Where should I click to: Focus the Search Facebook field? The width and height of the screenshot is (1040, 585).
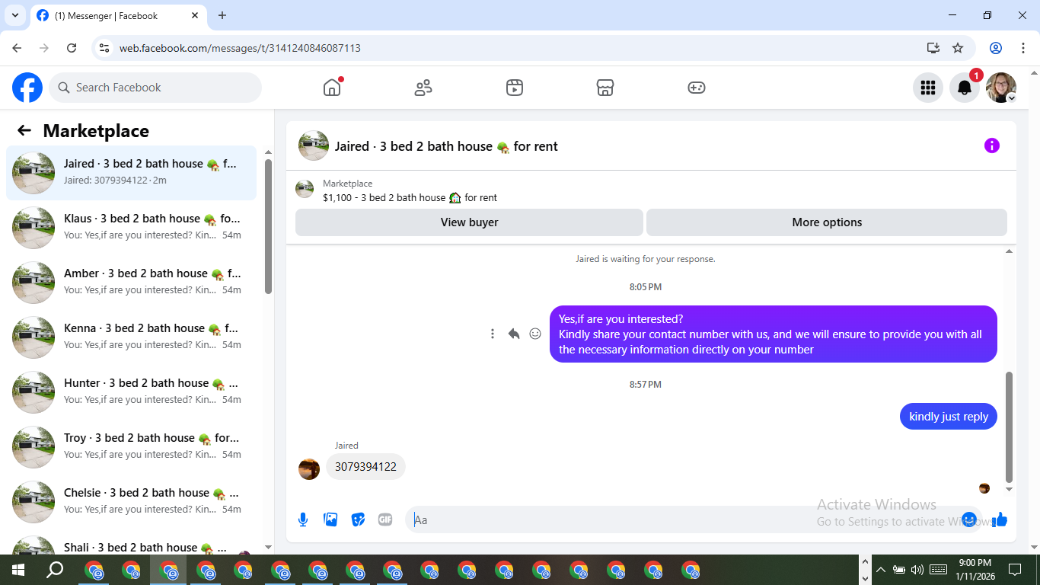pyautogui.click(x=155, y=88)
